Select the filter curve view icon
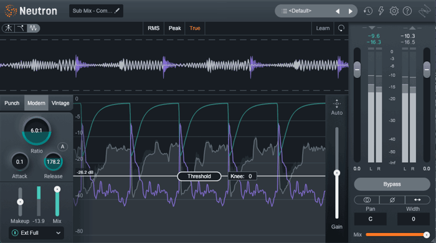The width and height of the screenshot is (436, 243). [x=21, y=28]
